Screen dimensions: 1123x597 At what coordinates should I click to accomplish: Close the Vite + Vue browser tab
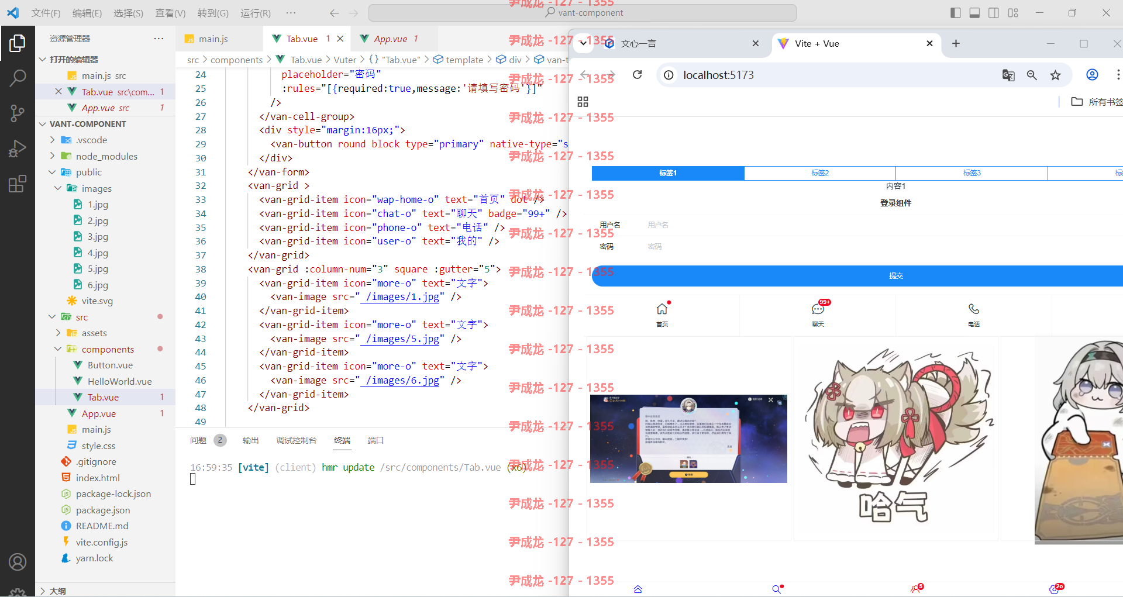[x=929, y=43]
